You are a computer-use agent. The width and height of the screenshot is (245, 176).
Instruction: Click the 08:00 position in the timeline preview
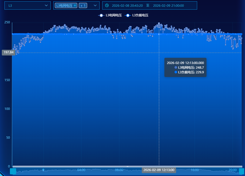[x=119, y=170]
